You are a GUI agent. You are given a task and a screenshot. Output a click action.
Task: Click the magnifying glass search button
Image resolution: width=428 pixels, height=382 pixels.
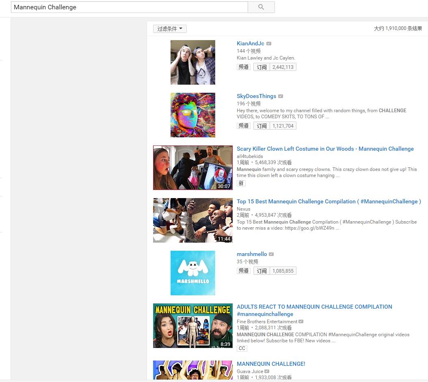tap(261, 7)
